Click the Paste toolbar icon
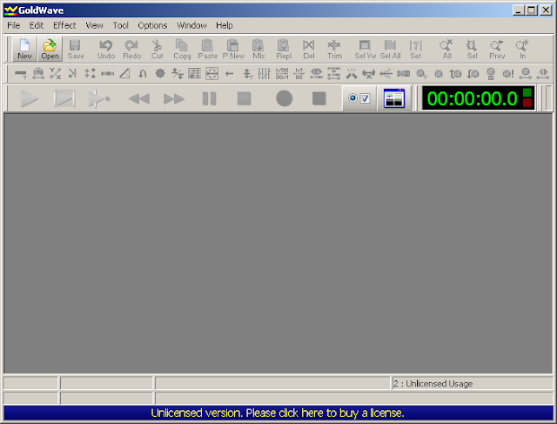Screen dimensions: 557x424 (208, 50)
